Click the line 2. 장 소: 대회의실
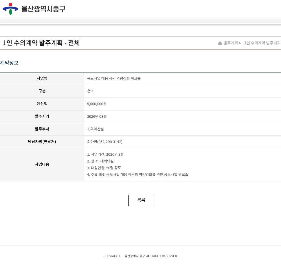 coord(100,161)
